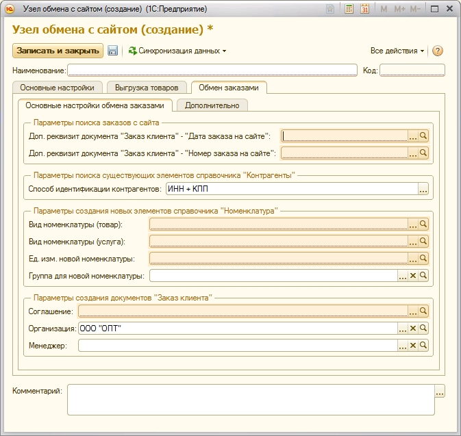
Task: Open selection for Способ идентификации контрагентов
Action: [423, 188]
